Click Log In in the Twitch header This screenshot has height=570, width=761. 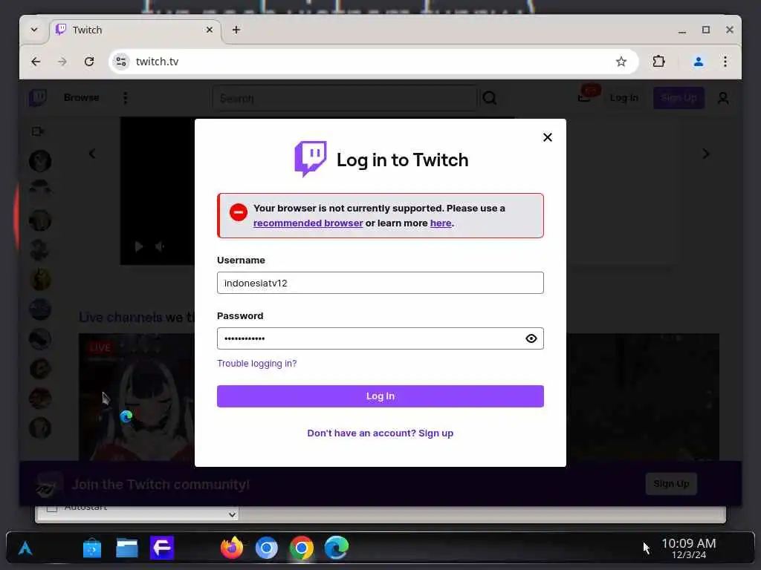tap(624, 98)
